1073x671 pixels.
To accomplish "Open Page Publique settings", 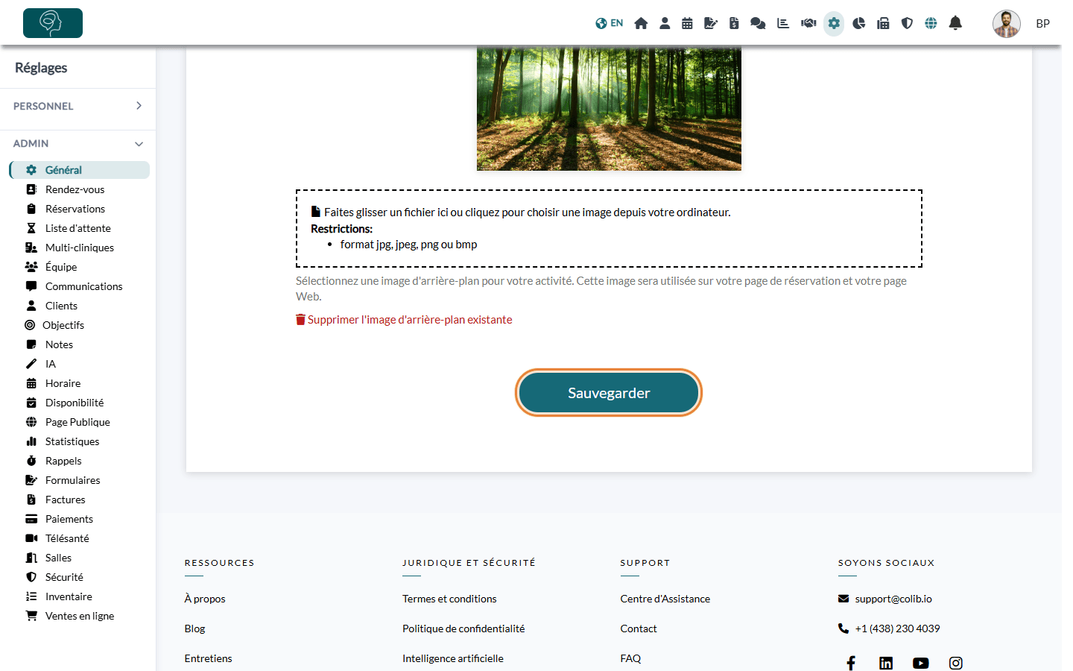I will (77, 422).
